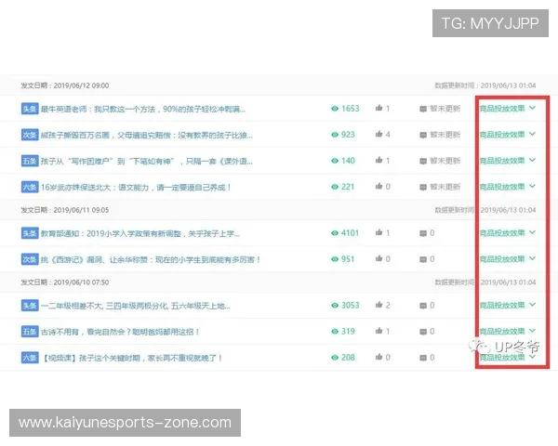The width and height of the screenshot is (558, 446).
Task: Click the thumbs-up icon in the 140-view row
Action: (379, 160)
